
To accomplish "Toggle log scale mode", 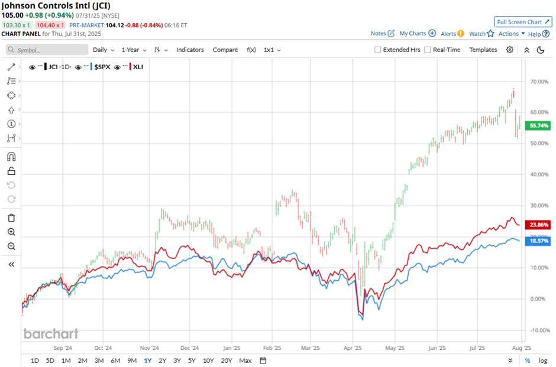I will pos(543,360).
